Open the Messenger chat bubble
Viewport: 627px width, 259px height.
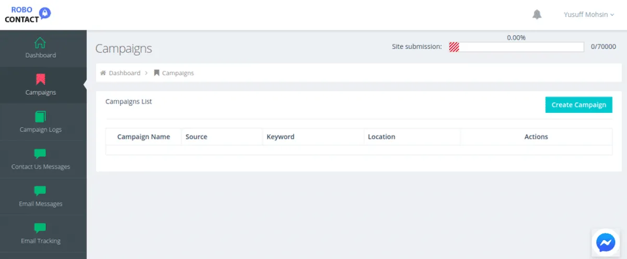point(606,243)
